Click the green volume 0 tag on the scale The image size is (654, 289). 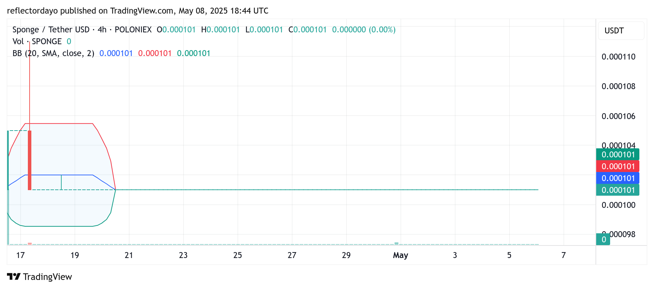603,239
